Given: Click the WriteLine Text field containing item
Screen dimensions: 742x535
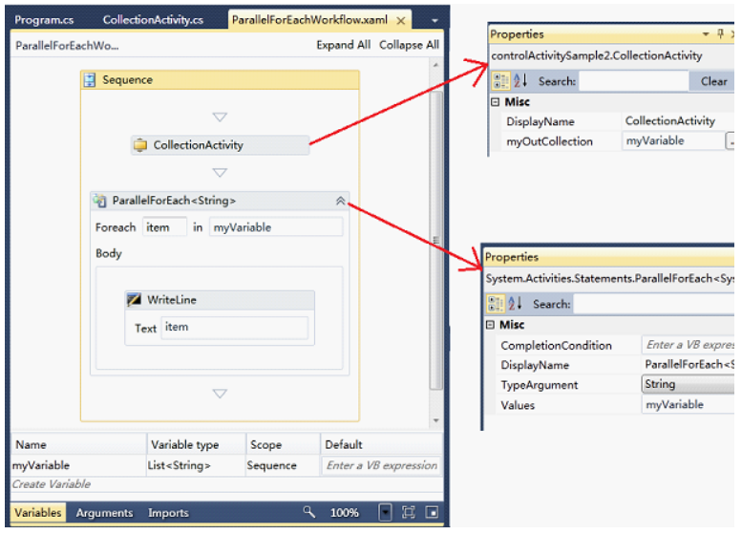Looking at the screenshot, I should tap(235, 327).
